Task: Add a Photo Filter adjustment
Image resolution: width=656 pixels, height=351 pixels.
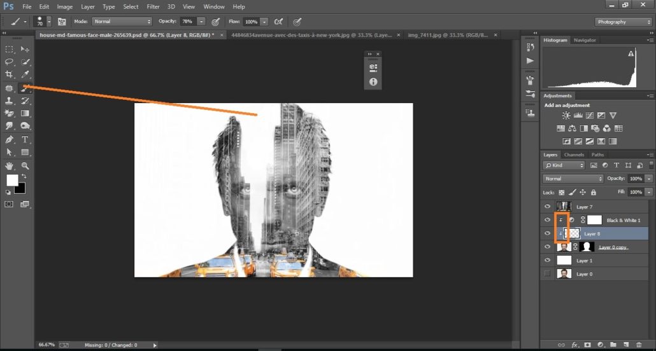Action: click(x=595, y=128)
